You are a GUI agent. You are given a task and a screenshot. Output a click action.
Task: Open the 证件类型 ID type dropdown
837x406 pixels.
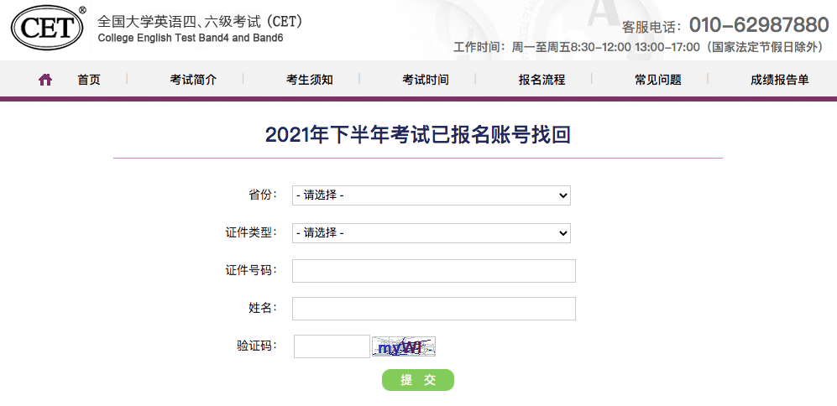[x=432, y=233]
